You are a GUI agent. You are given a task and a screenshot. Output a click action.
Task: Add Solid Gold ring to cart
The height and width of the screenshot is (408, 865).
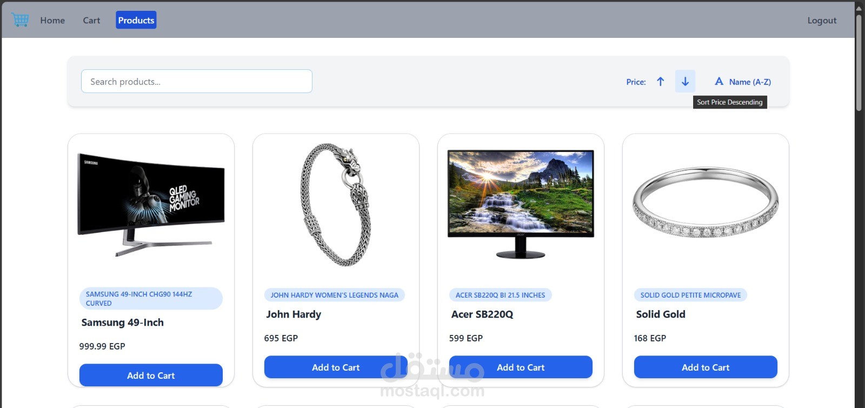pos(706,367)
